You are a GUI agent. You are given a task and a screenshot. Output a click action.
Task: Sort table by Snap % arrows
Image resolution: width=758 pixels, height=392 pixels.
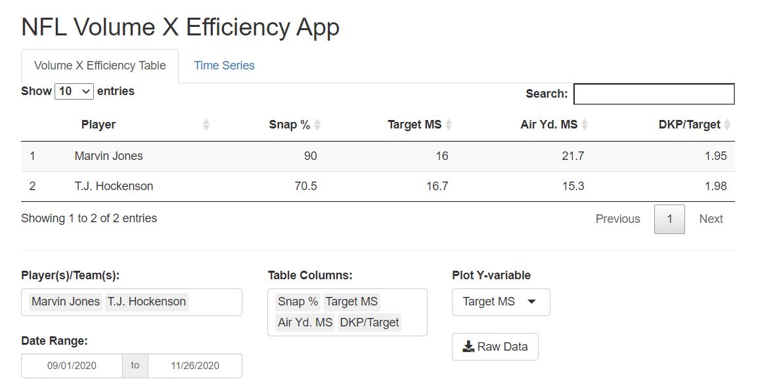317,125
